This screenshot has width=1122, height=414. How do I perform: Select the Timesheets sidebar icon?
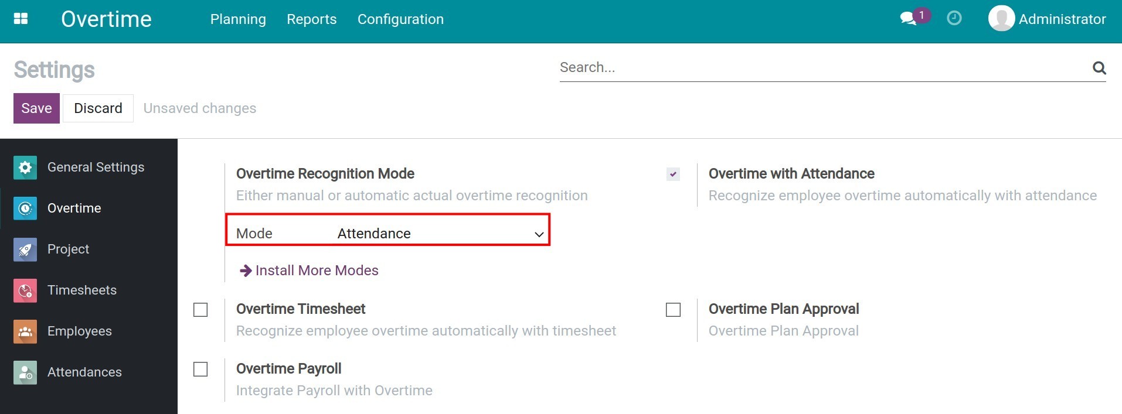click(25, 290)
